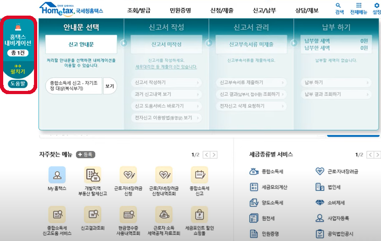Click the 신고부속서류 미제출 button
The image size is (381, 241).
[x=251, y=45]
